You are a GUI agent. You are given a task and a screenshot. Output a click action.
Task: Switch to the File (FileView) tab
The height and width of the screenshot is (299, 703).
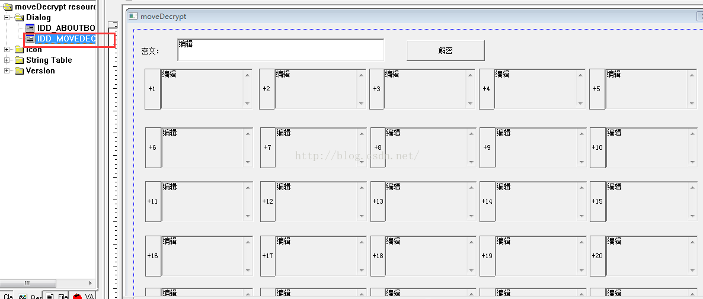[56, 296]
